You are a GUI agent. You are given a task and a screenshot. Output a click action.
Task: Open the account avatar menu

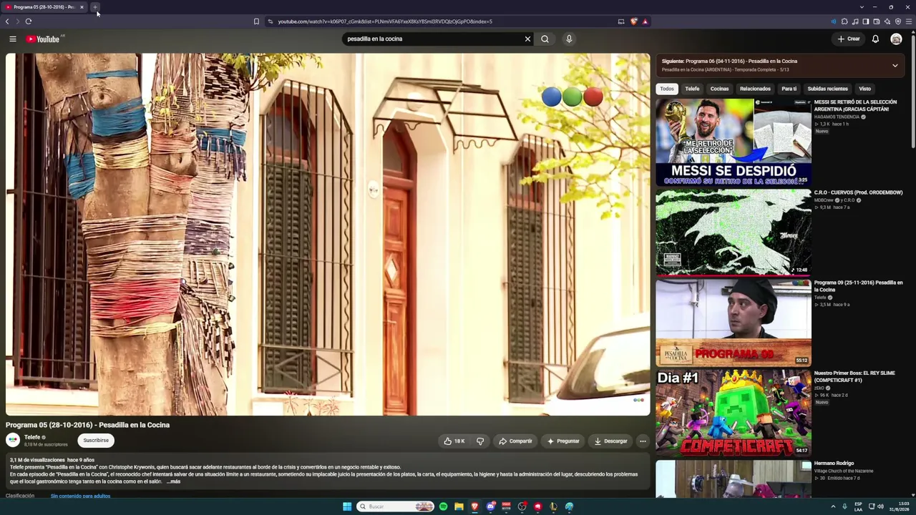click(x=896, y=39)
